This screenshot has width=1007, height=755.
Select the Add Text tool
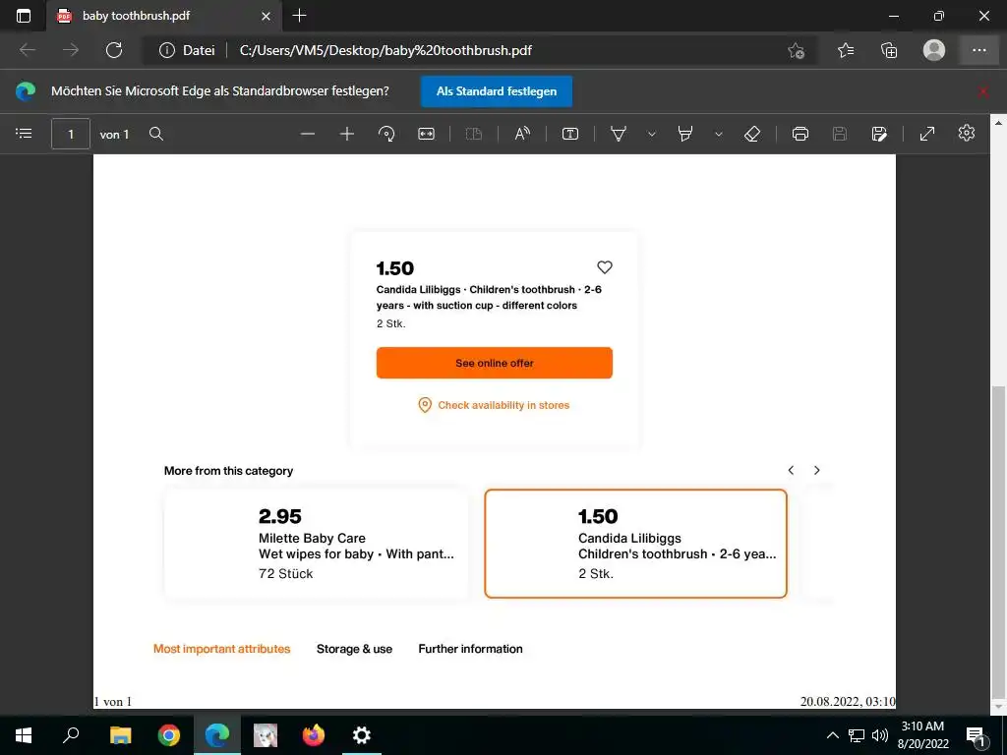pos(570,134)
